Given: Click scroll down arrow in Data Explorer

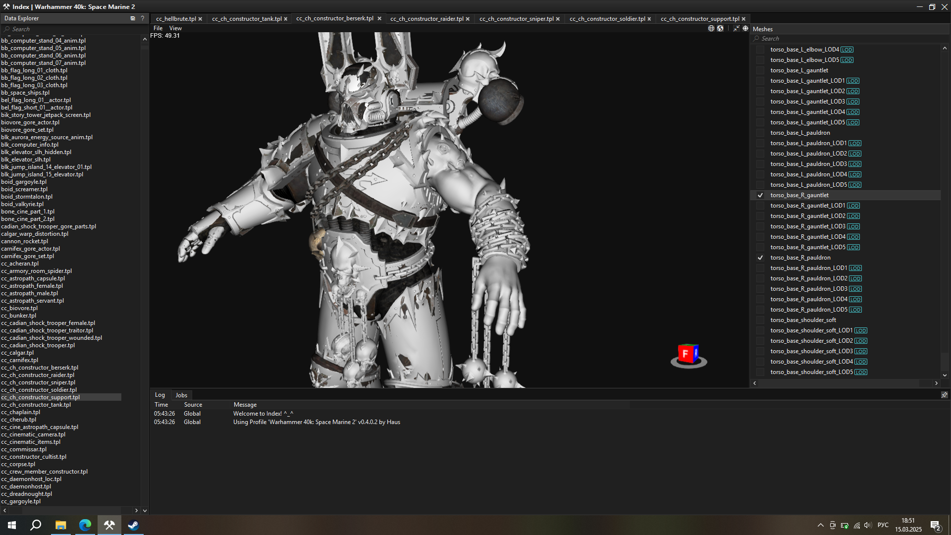Looking at the screenshot, I should tap(145, 510).
